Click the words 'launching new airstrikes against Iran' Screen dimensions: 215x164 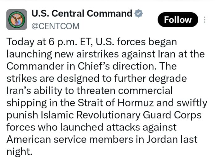[91, 54]
